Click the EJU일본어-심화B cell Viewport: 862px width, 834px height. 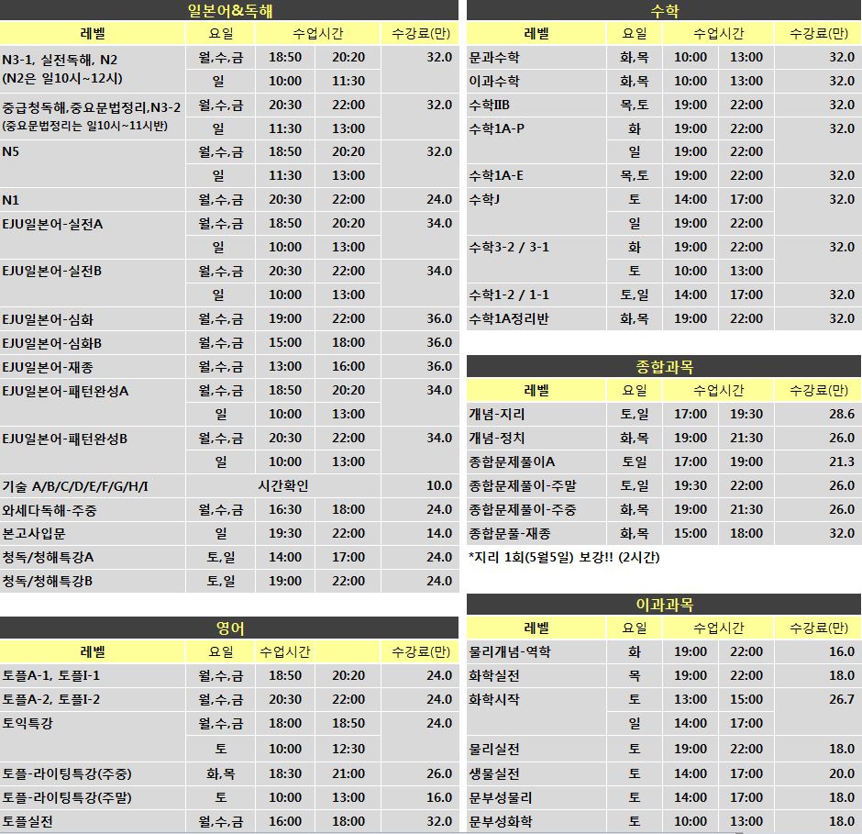click(93, 343)
